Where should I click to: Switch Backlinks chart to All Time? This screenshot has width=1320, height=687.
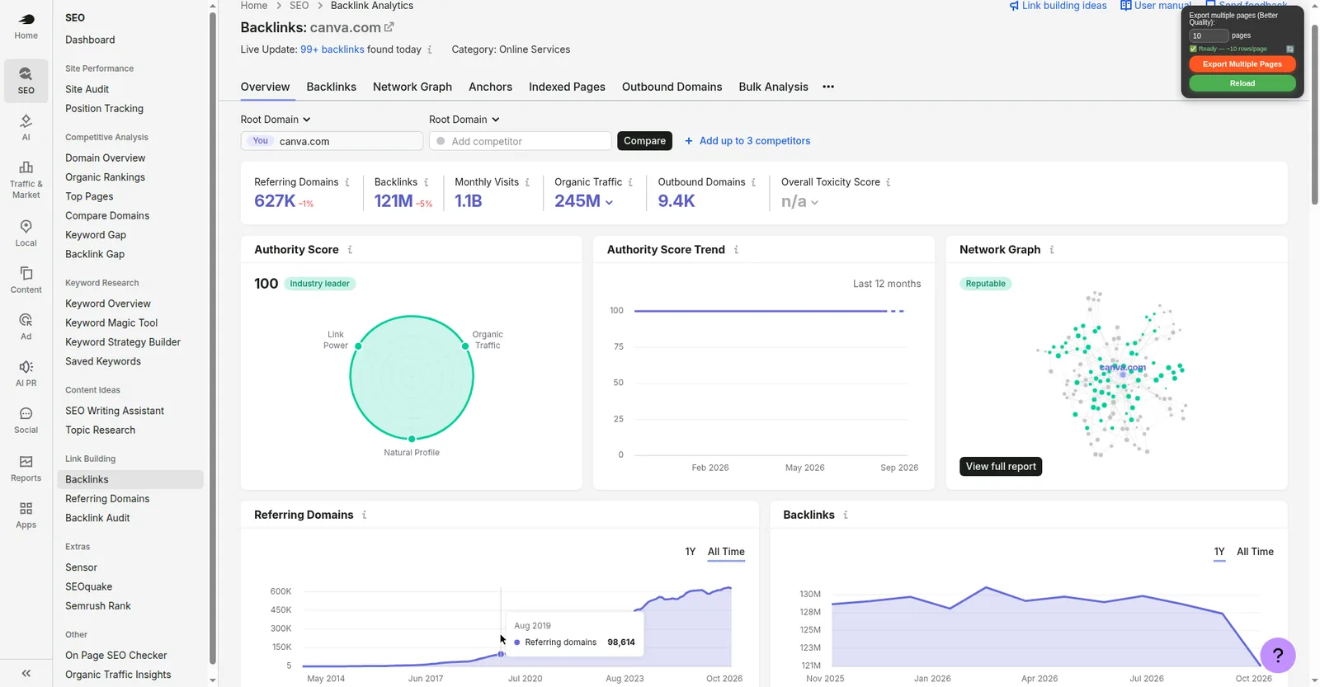1255,552
